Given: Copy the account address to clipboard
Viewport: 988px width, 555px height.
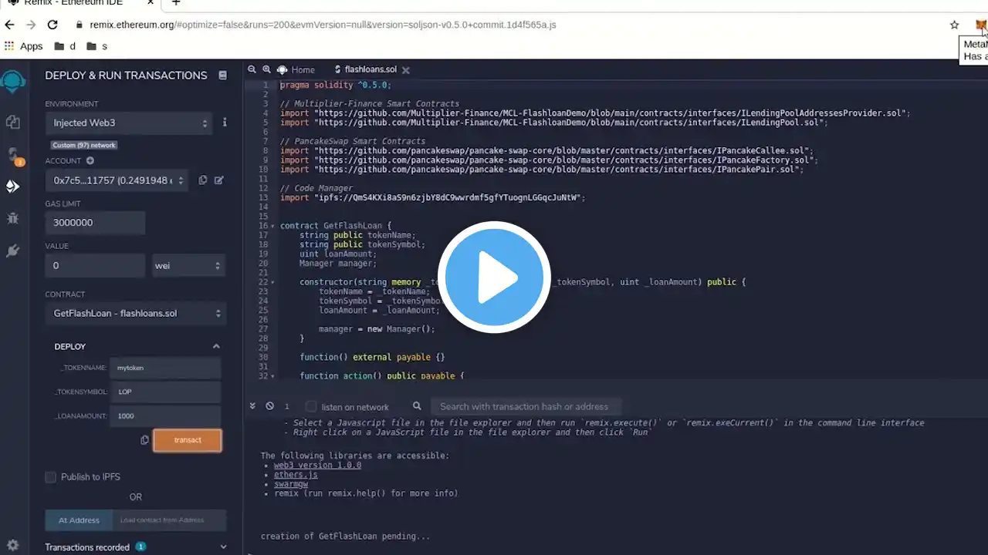Looking at the screenshot, I should coord(203,180).
